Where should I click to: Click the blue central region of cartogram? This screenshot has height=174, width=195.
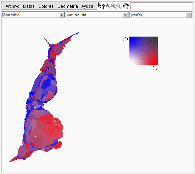(x=47, y=83)
